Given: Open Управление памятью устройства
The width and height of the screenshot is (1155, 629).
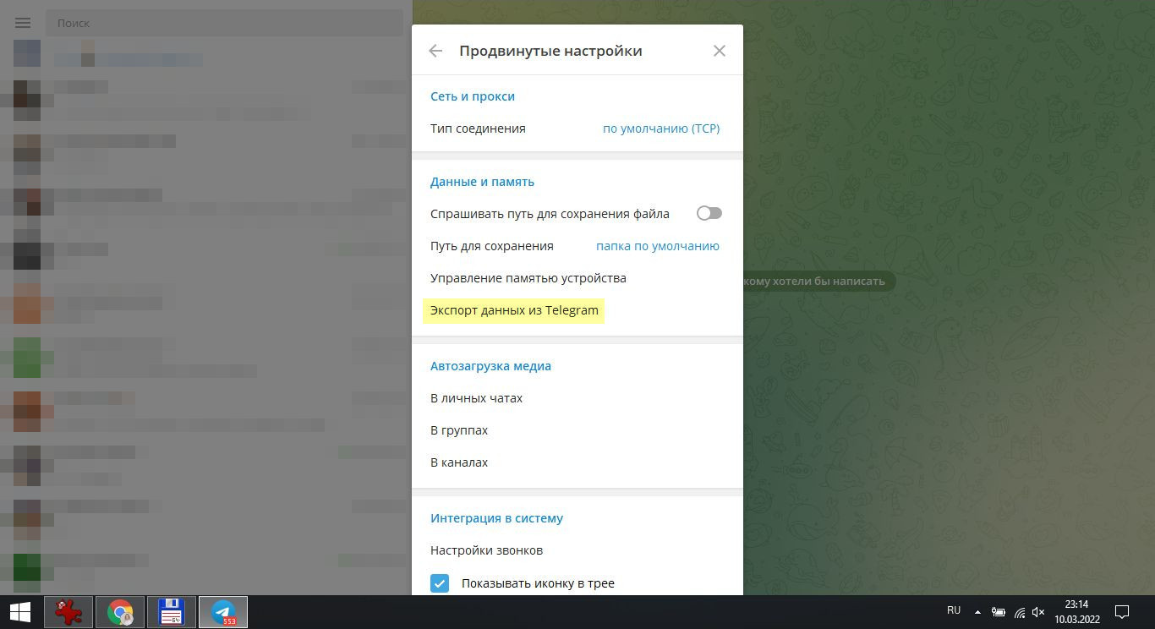Looking at the screenshot, I should pyautogui.click(x=528, y=278).
